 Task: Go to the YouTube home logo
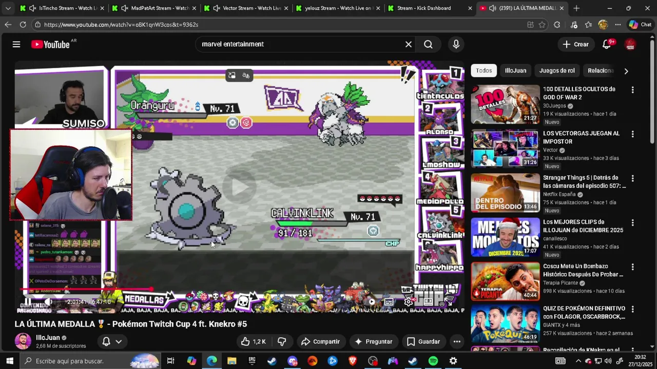(x=50, y=45)
